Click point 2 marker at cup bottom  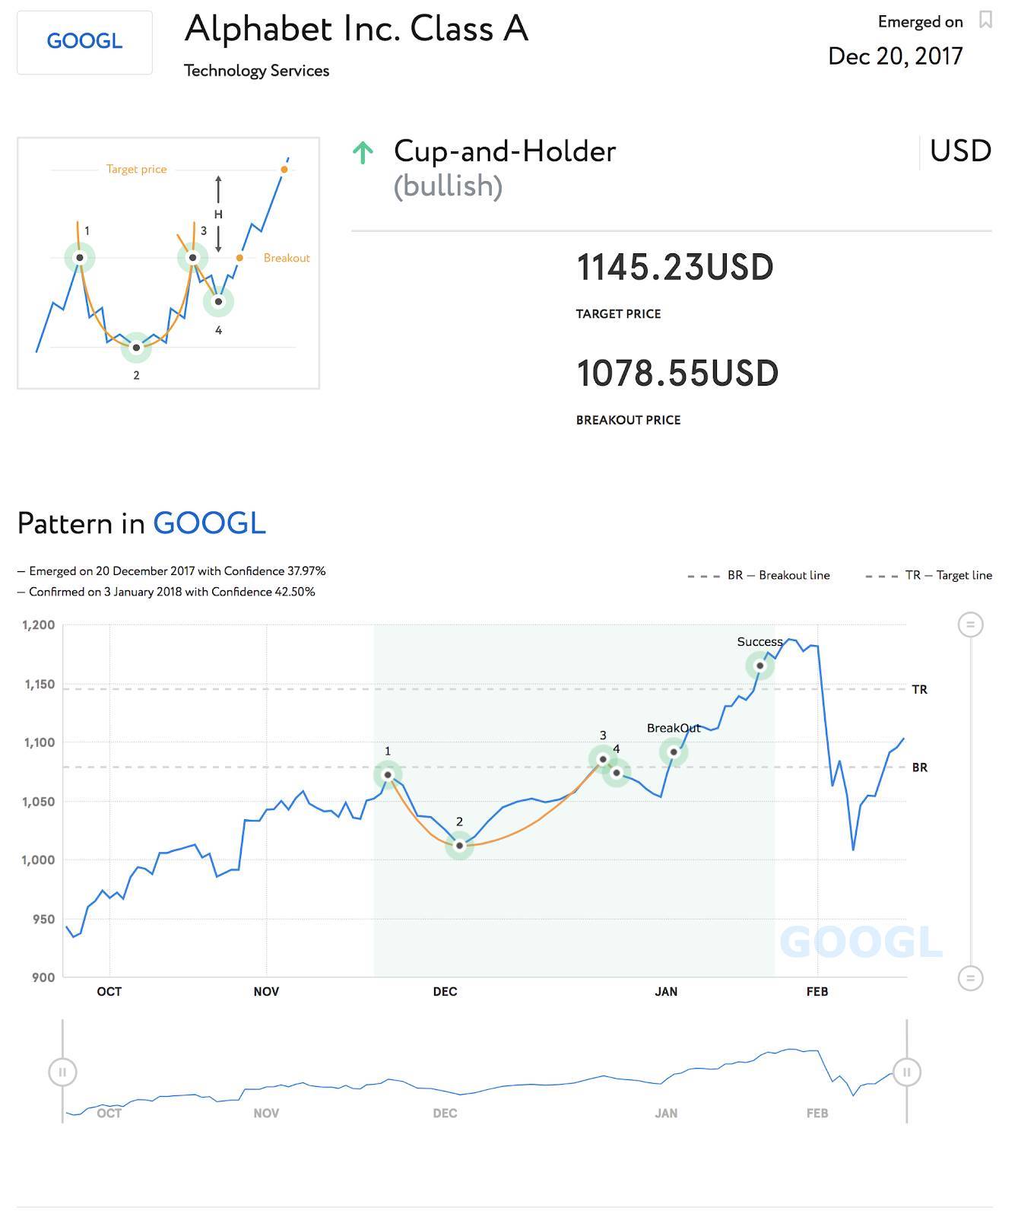coord(459,845)
